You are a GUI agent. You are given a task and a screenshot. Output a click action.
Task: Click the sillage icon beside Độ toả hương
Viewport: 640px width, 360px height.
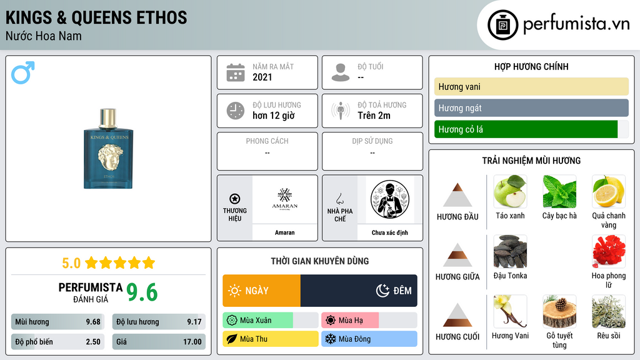(x=341, y=111)
